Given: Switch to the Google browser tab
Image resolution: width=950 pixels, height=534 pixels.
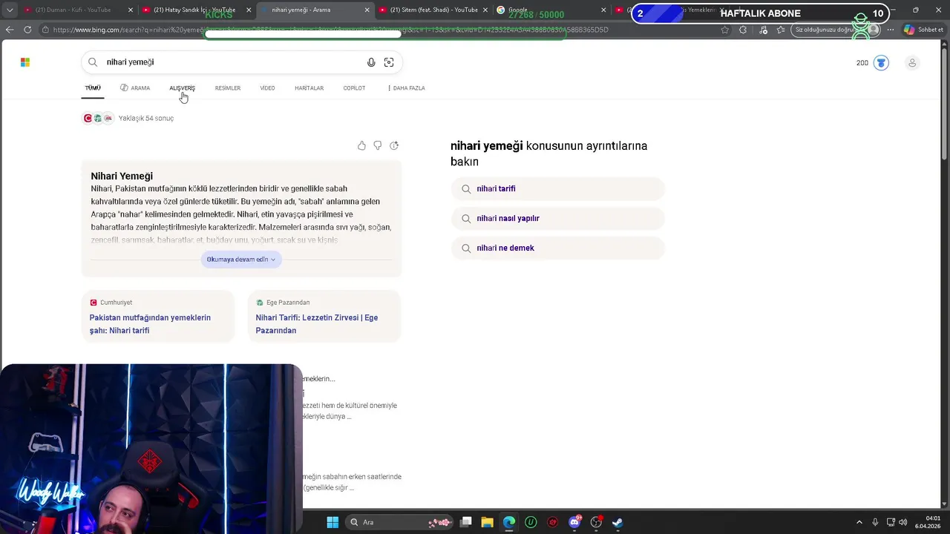Looking at the screenshot, I should tap(549, 10).
